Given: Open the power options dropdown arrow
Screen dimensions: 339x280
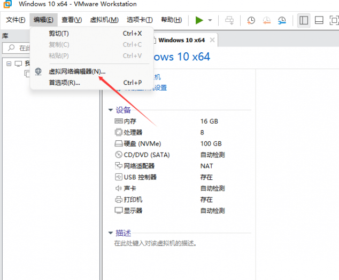Looking at the screenshot, I should 210,20.
